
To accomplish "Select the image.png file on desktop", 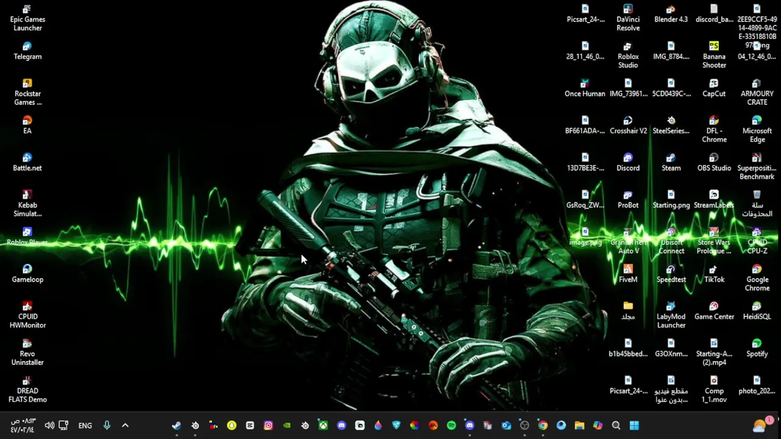I will [x=585, y=237].
